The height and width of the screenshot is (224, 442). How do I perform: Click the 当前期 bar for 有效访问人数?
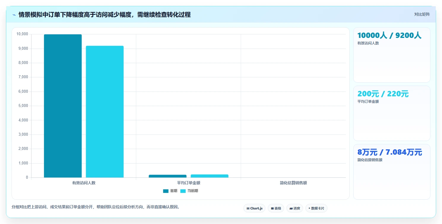104,112
